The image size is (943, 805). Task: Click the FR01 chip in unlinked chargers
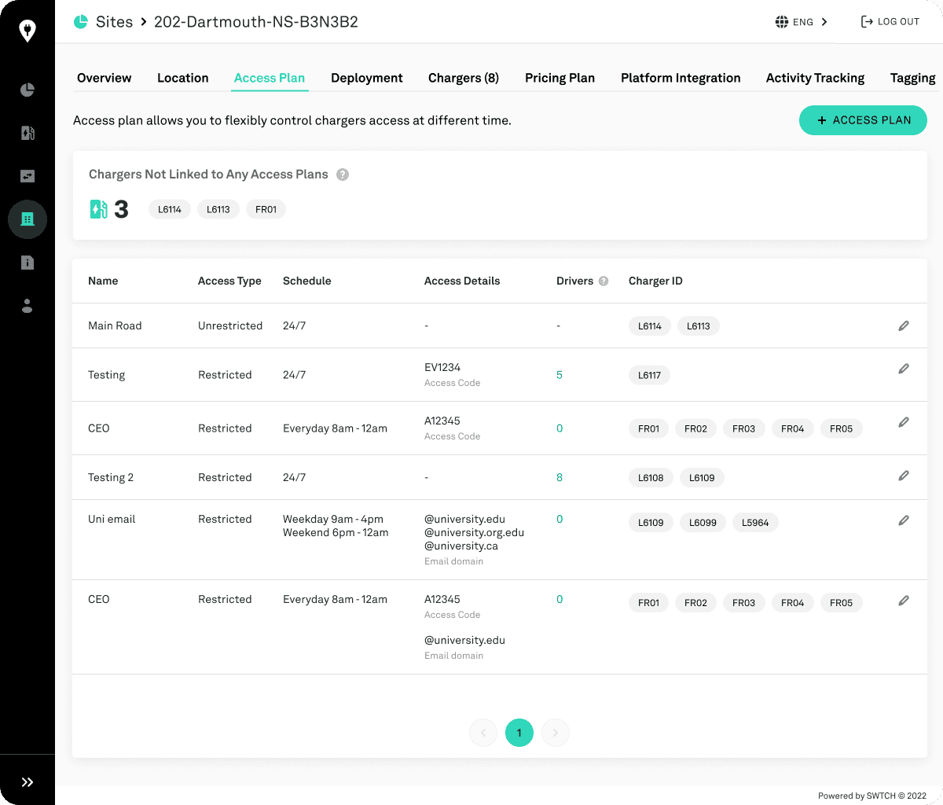[x=266, y=210]
